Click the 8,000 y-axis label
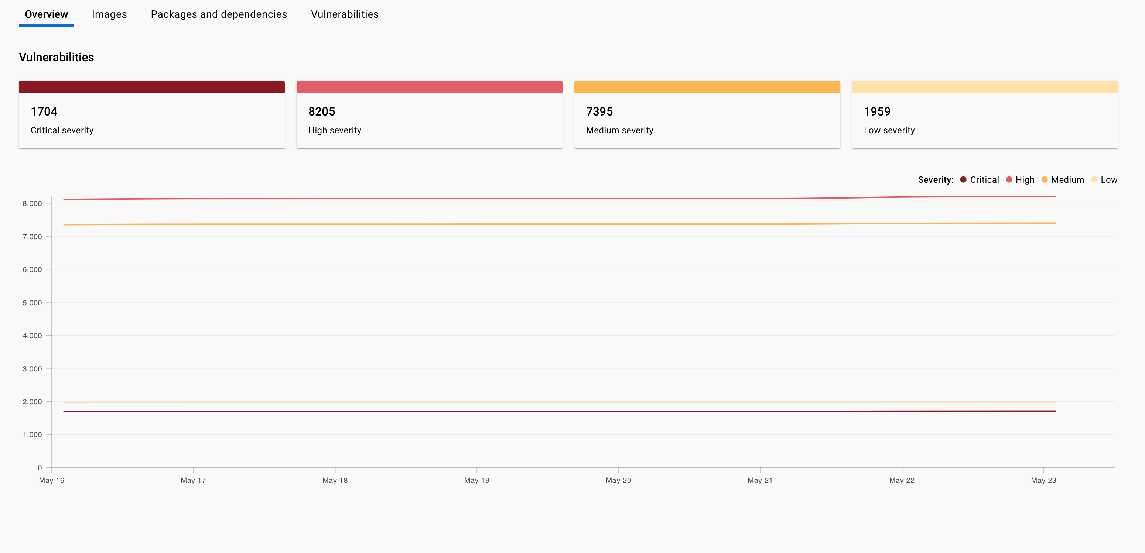The image size is (1145, 553). click(x=33, y=203)
